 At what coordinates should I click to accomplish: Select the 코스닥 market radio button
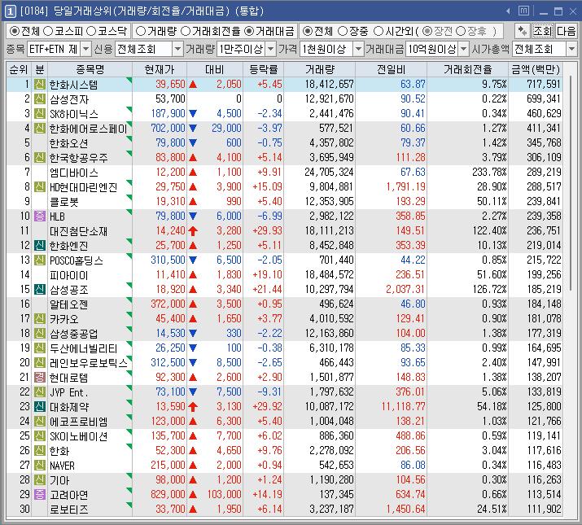pyautogui.click(x=91, y=31)
